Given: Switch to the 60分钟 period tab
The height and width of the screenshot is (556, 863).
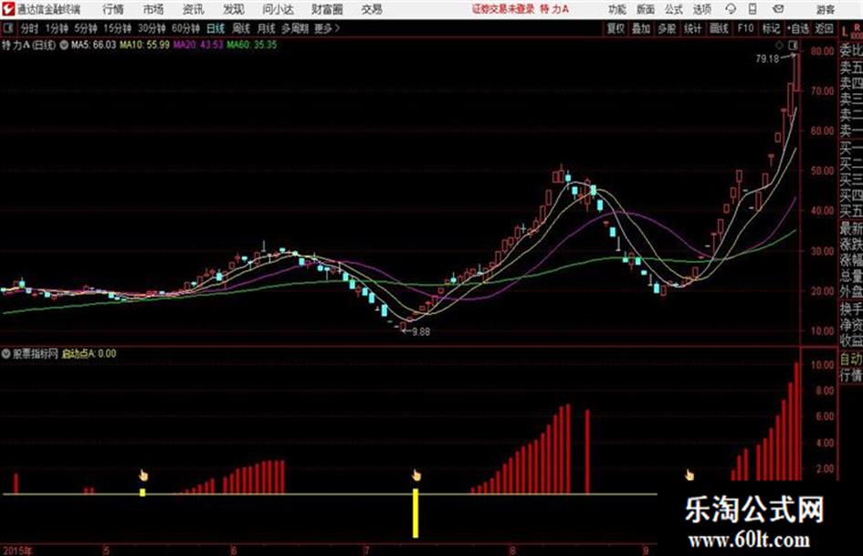Looking at the screenshot, I should tap(185, 28).
